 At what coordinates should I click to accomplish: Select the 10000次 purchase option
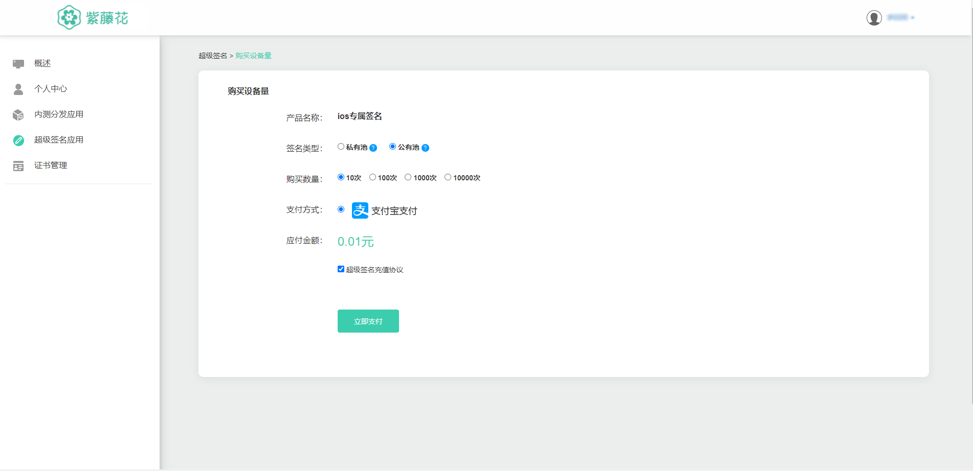448,177
